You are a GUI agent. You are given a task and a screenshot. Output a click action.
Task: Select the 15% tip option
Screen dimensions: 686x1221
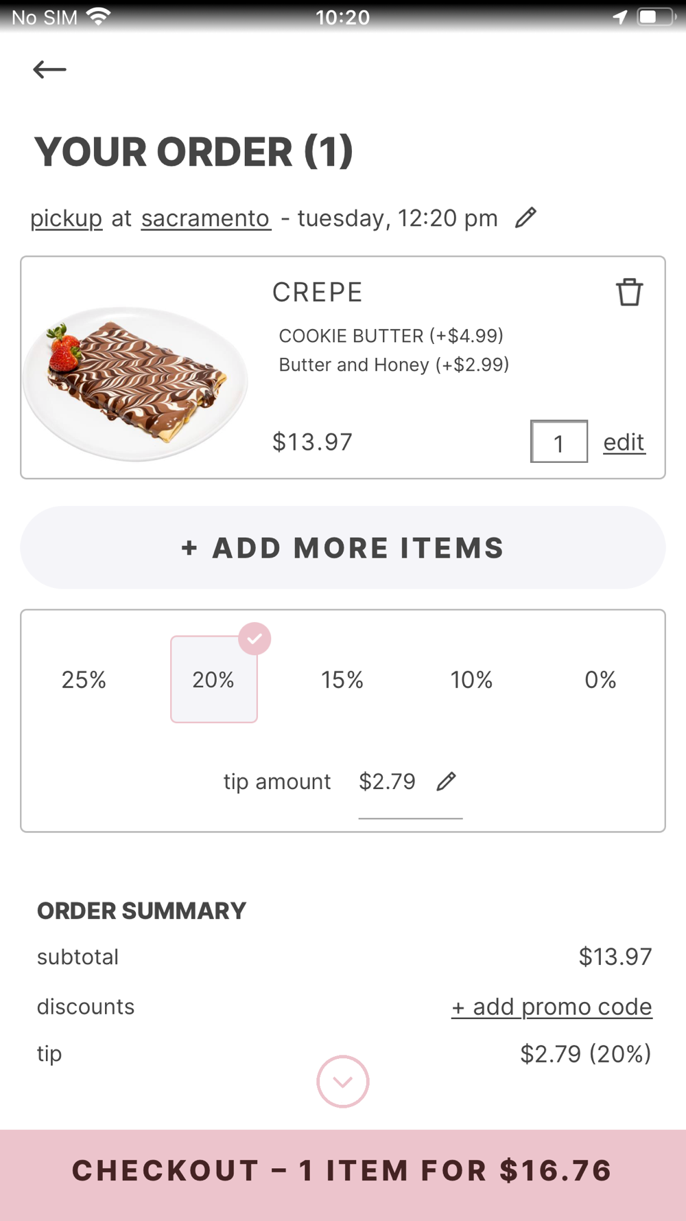point(342,680)
